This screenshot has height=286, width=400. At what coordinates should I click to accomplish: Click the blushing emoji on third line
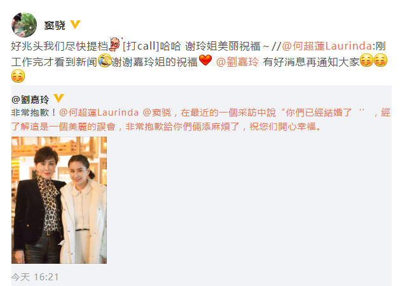tap(18, 76)
